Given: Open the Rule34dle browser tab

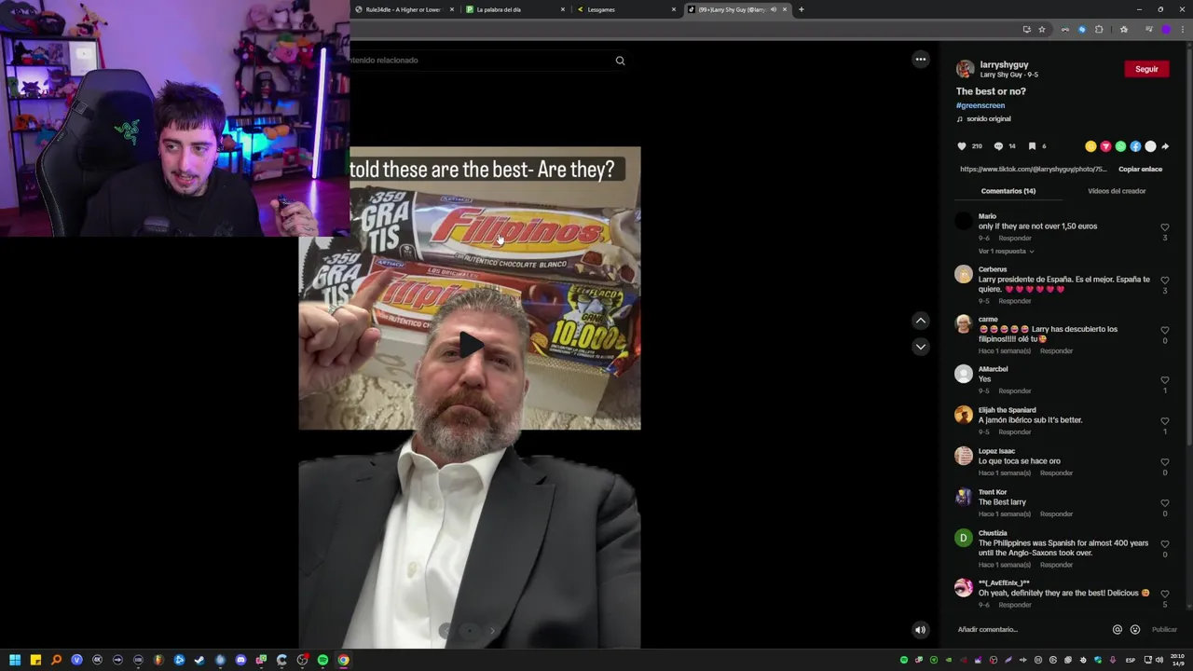Looking at the screenshot, I should pyautogui.click(x=403, y=9).
